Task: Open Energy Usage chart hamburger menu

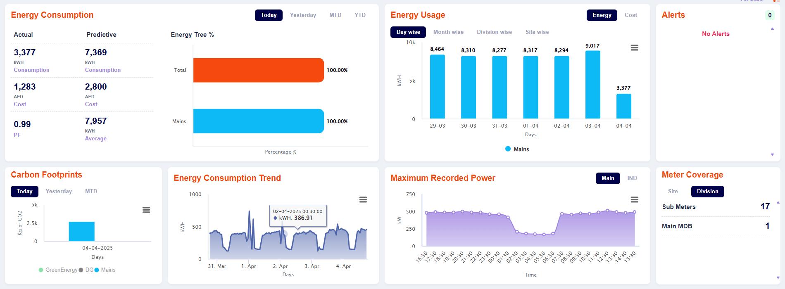Action: tap(634, 48)
